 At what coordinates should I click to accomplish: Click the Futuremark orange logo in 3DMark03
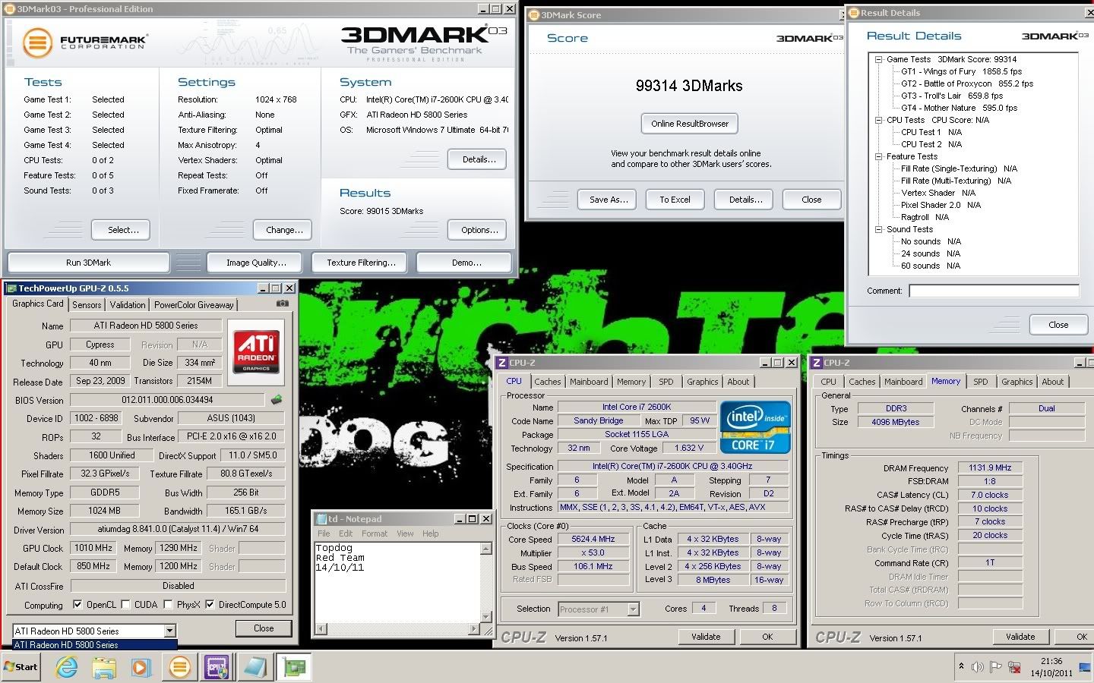click(36, 42)
